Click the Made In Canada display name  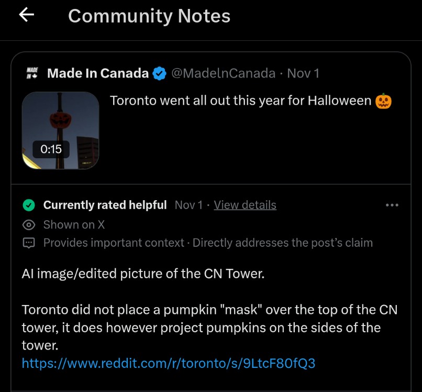coord(98,73)
